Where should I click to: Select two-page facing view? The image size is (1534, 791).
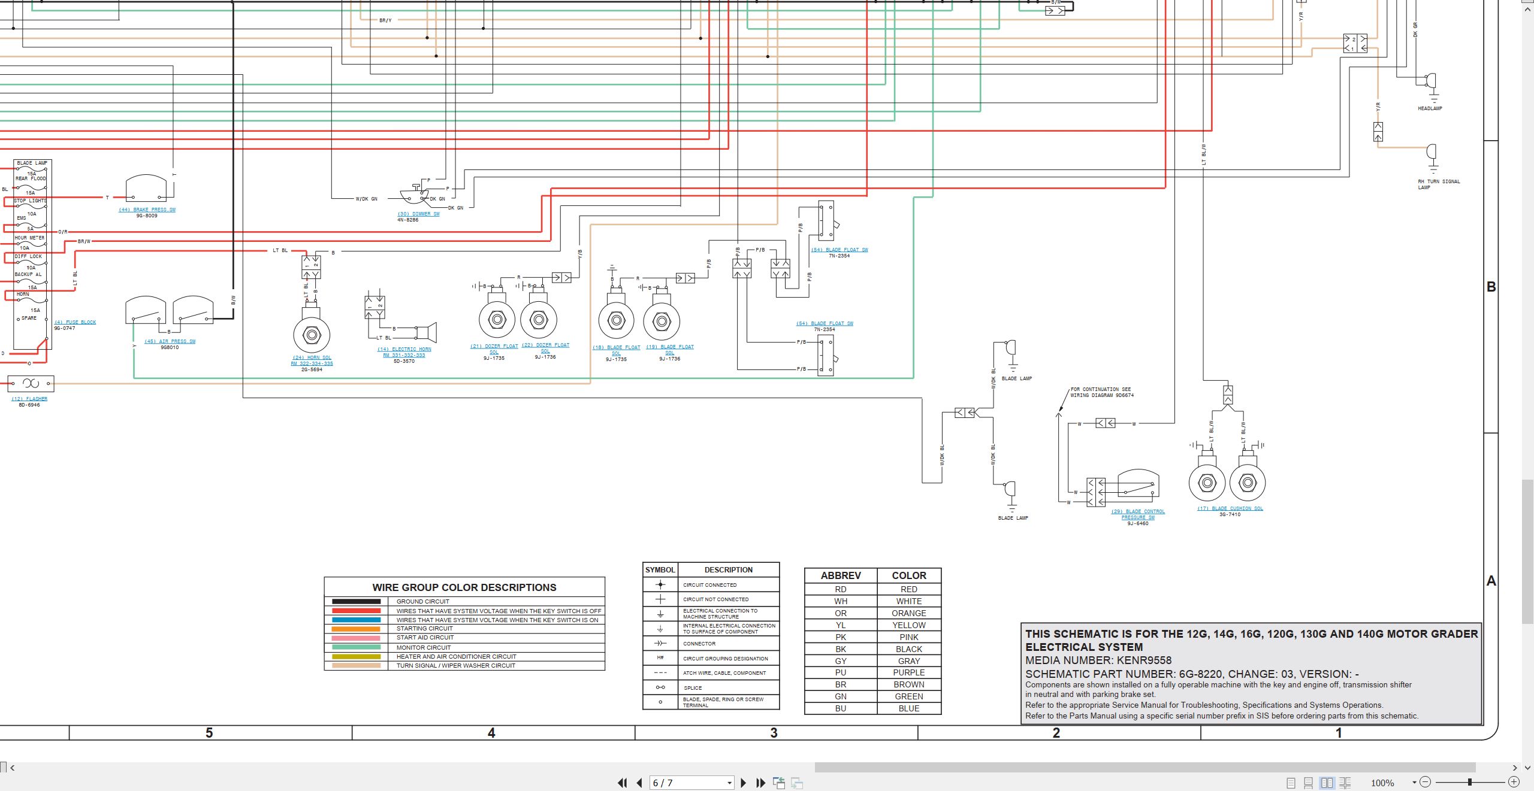click(x=1327, y=783)
